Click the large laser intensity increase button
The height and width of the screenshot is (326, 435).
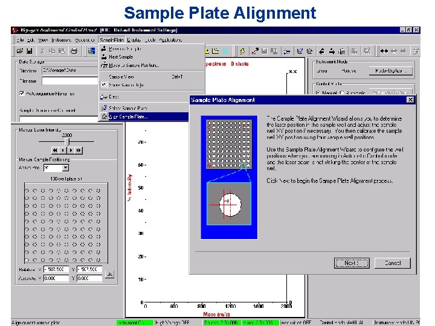pos(79,150)
